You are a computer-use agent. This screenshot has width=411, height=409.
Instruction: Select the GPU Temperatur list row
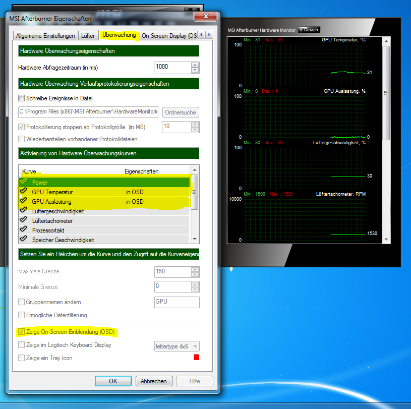(x=104, y=192)
